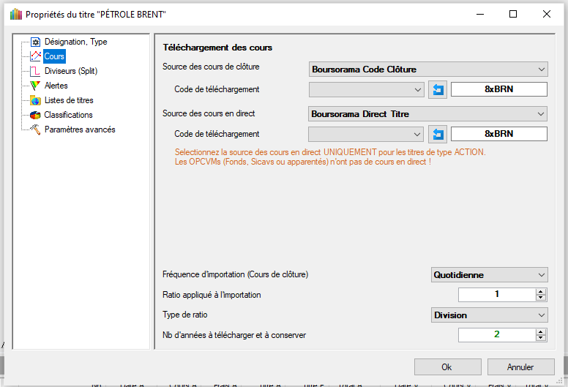
Task: Click the Cours chart icon
Action: [x=34, y=56]
